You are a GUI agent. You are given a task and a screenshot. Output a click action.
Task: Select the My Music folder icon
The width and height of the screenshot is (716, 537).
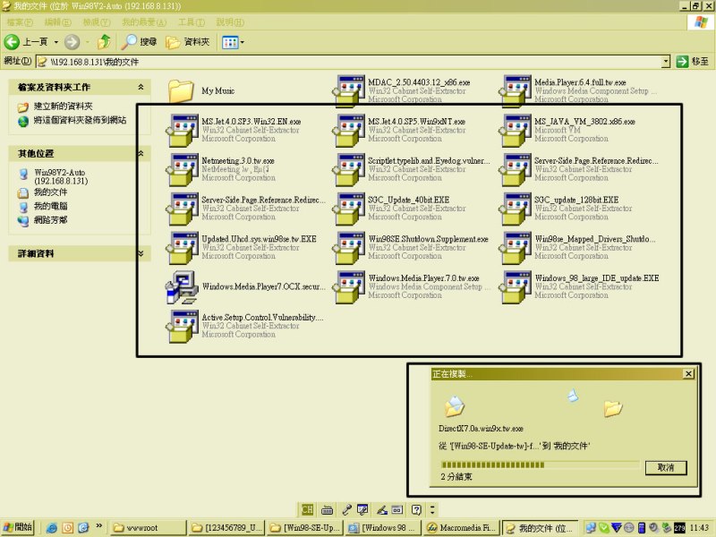click(181, 91)
